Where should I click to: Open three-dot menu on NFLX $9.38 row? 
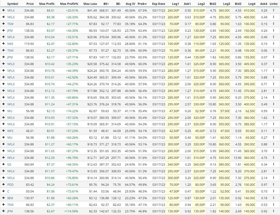point(273,17)
